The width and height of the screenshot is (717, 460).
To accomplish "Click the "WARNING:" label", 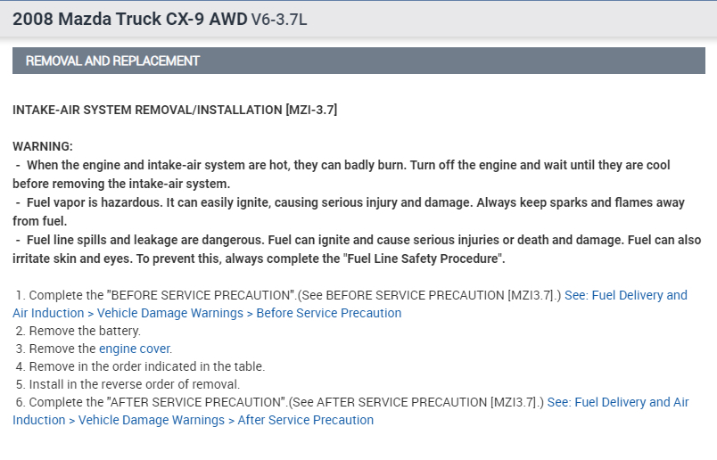I will coord(43,145).
